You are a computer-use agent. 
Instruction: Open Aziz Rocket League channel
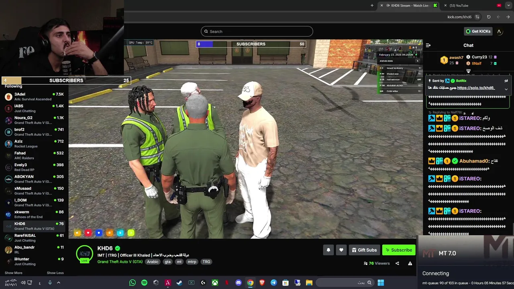tap(34, 144)
